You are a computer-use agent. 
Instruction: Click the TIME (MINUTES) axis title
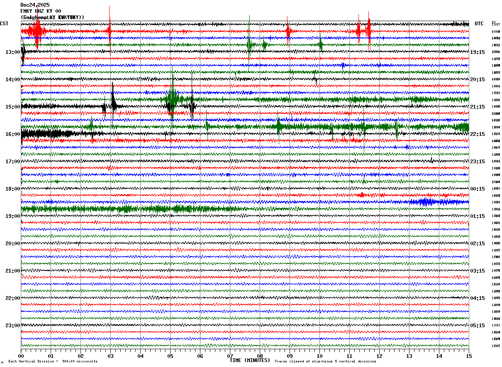tap(250, 360)
